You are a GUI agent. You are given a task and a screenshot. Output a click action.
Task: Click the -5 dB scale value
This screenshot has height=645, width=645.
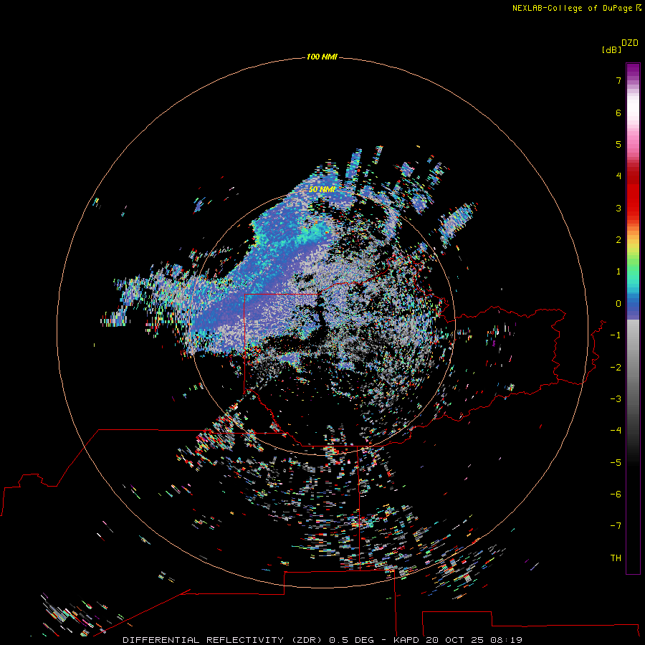pos(616,463)
